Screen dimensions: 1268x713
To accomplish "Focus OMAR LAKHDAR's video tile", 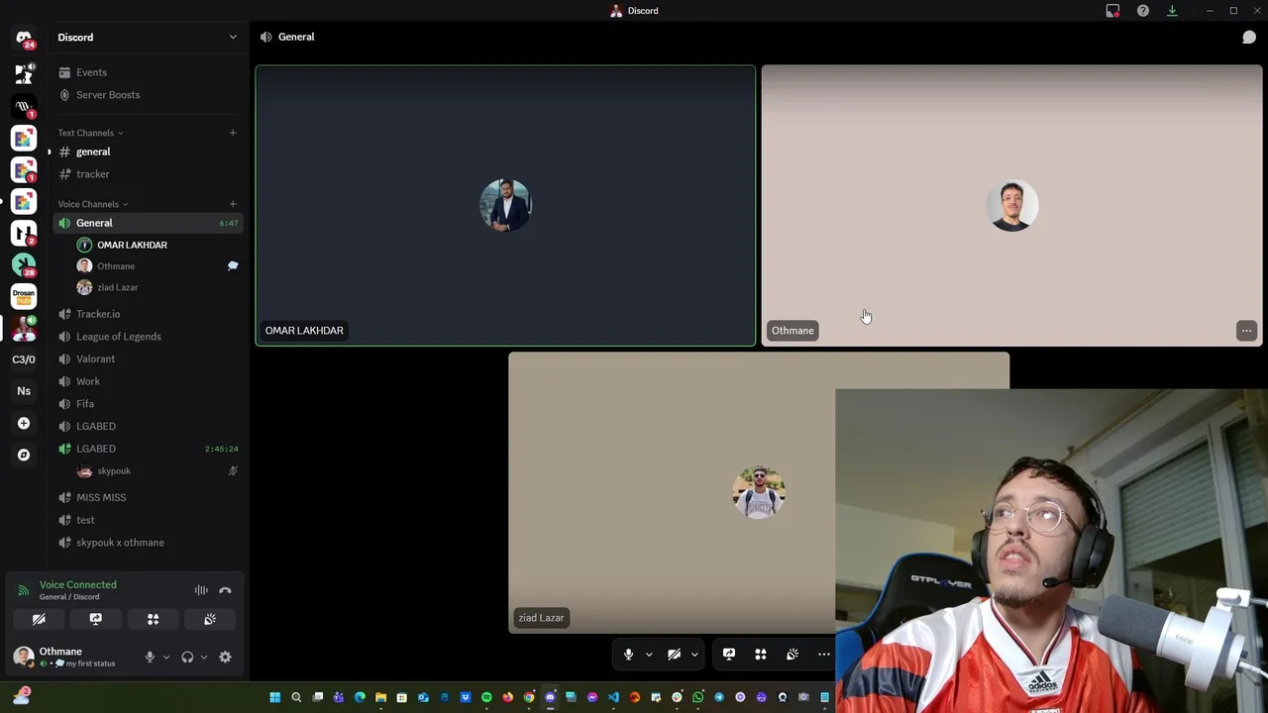I will [x=505, y=206].
